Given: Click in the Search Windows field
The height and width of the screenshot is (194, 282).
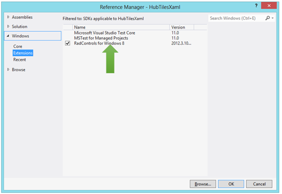Looking at the screenshot, I should 236,18.
